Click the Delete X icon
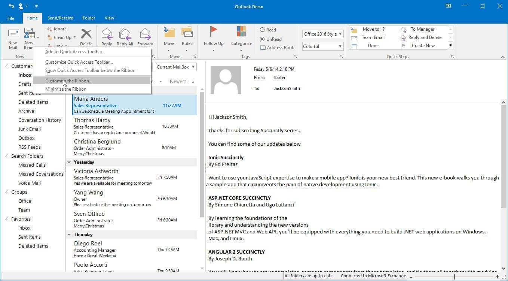508x281 pixels. [x=86, y=34]
